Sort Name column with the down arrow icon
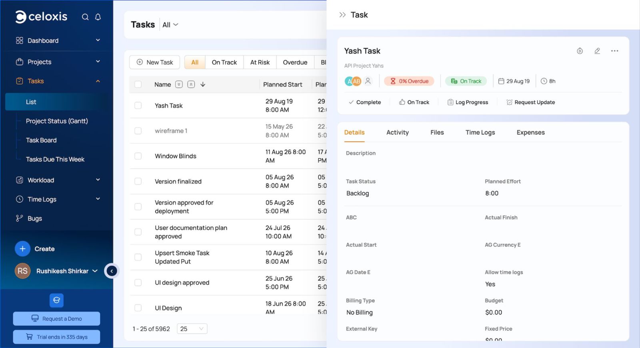 click(203, 84)
